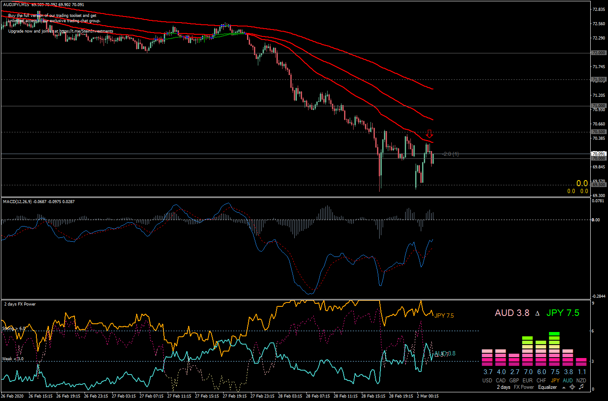Click the JPY equalizer strength bar column
608x401 pixels.
554,349
